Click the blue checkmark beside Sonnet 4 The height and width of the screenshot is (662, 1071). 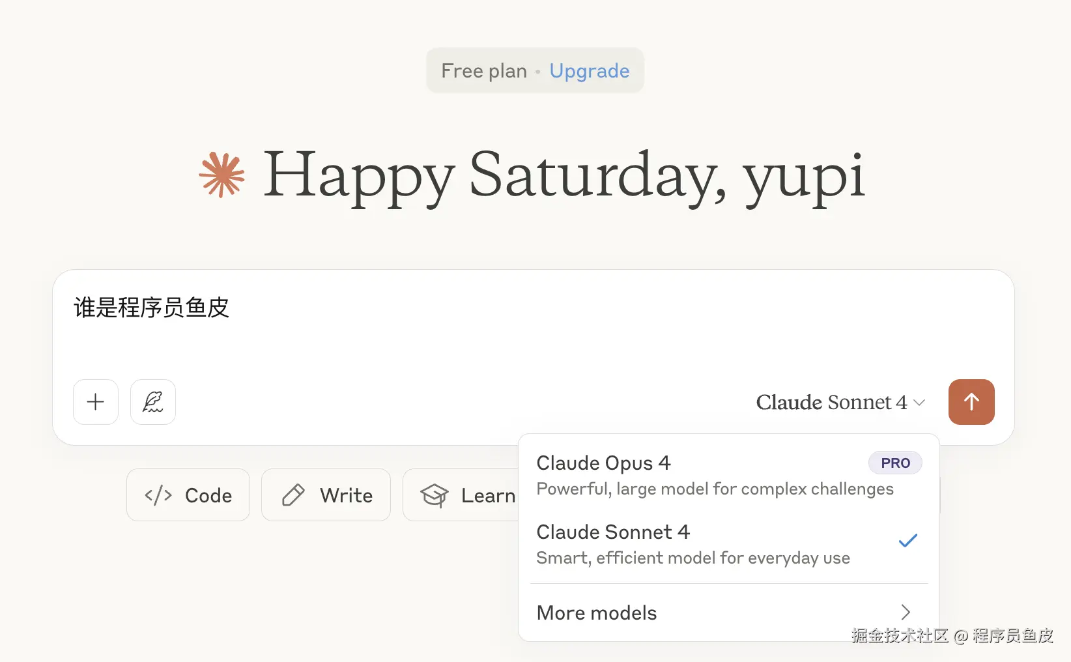907,541
